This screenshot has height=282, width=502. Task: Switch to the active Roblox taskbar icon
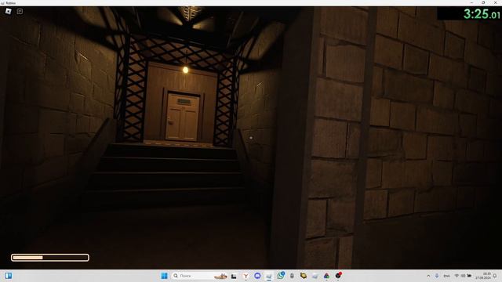269,276
